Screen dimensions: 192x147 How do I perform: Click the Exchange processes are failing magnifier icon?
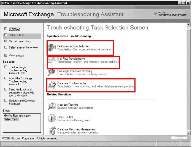pos(52,73)
